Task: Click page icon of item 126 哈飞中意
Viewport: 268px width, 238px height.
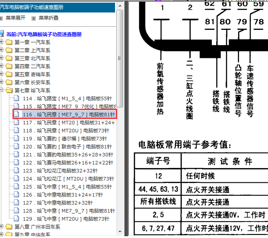Action: [x=16, y=194]
